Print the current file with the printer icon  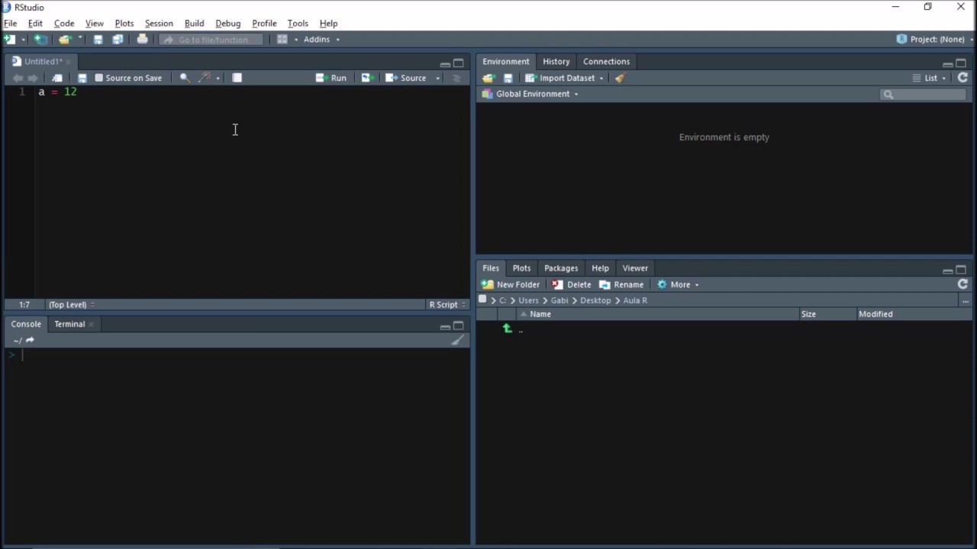point(142,39)
